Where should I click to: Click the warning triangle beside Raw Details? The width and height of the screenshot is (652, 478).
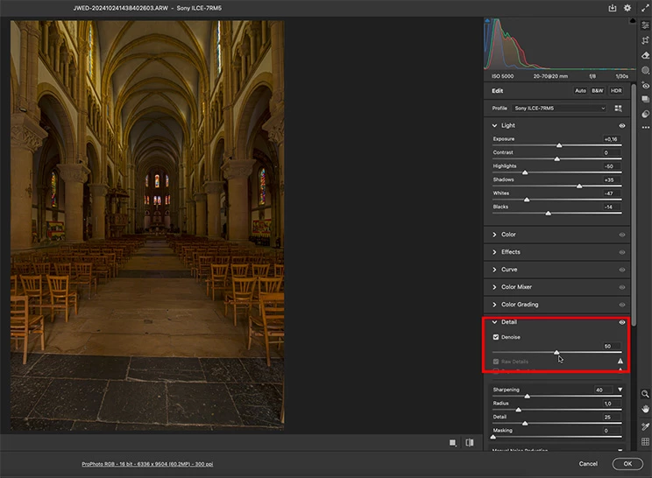[x=620, y=362]
